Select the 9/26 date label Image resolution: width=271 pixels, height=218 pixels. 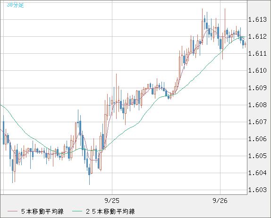point(220,201)
